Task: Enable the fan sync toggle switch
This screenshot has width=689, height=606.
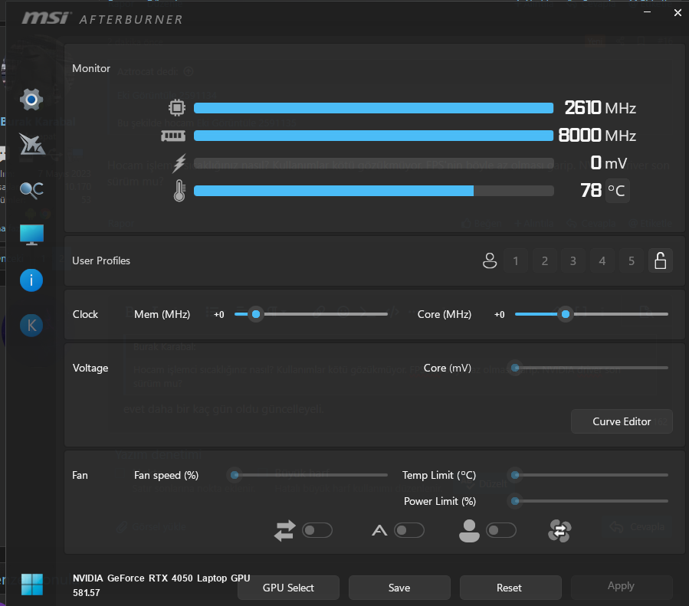Action: (317, 530)
